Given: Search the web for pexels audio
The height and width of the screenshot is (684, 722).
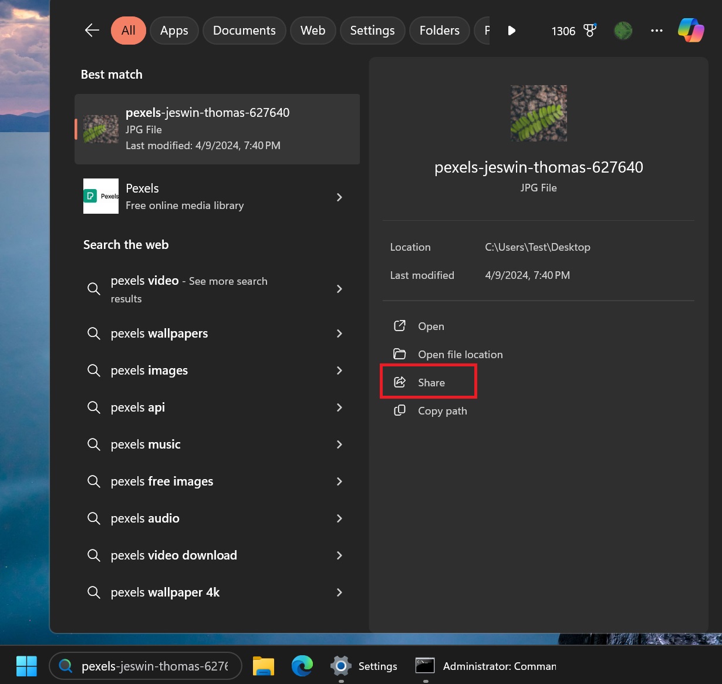Looking at the screenshot, I should 217,518.
